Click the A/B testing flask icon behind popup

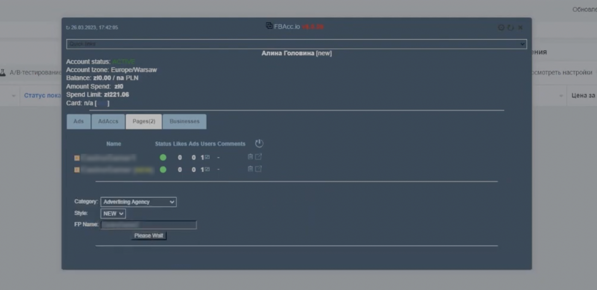(3, 72)
